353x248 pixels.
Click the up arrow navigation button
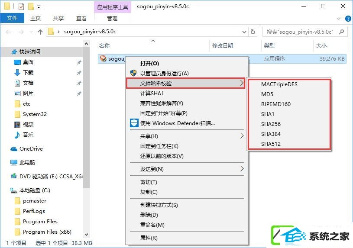pyautogui.click(x=40, y=32)
